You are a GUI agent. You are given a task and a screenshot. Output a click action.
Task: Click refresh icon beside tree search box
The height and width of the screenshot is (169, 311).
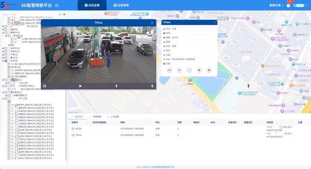point(60,15)
